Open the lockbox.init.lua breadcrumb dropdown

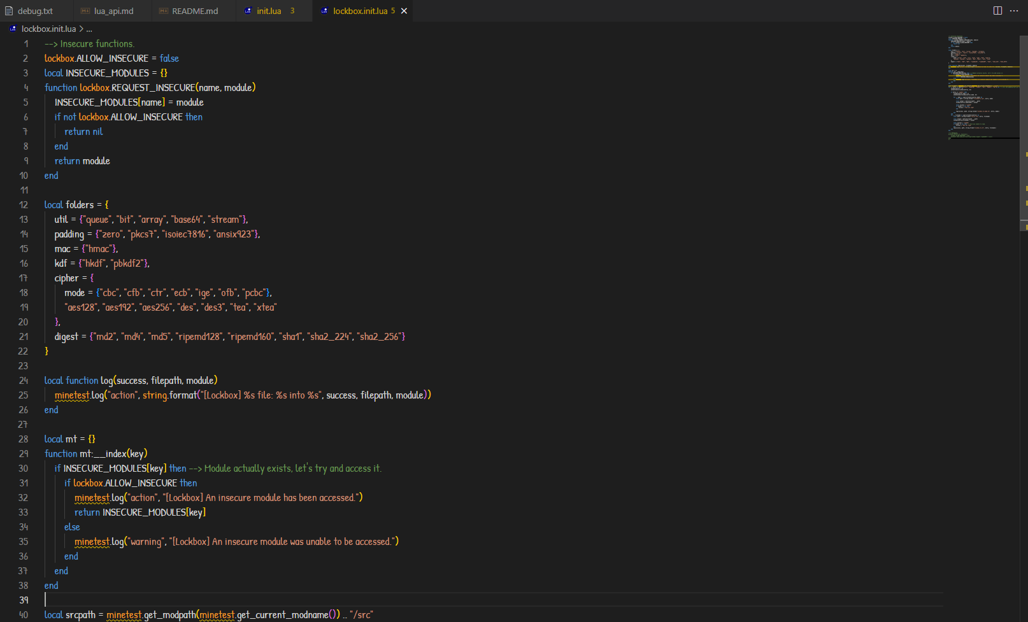48,29
